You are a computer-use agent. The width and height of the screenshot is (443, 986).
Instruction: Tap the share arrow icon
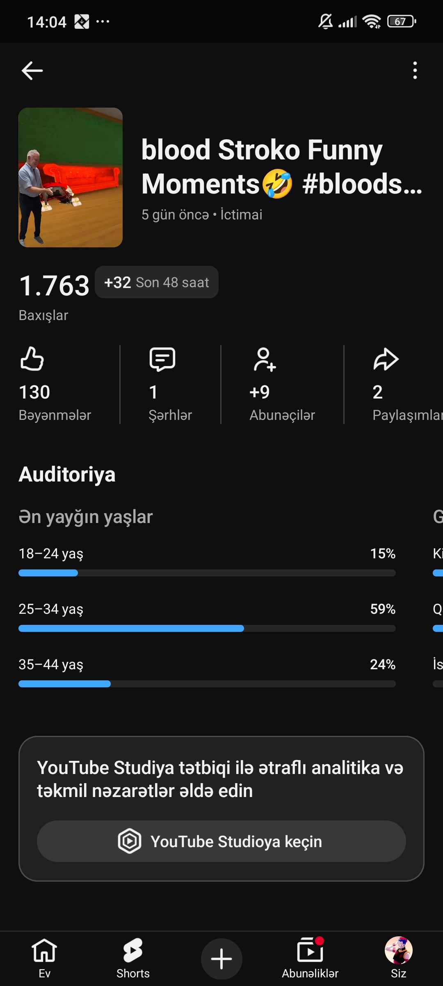[x=386, y=359]
